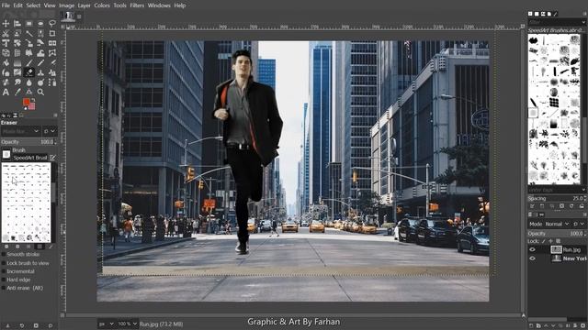Adjust the Eraser Opacity slider
The height and width of the screenshot is (330, 588).
[x=28, y=142]
